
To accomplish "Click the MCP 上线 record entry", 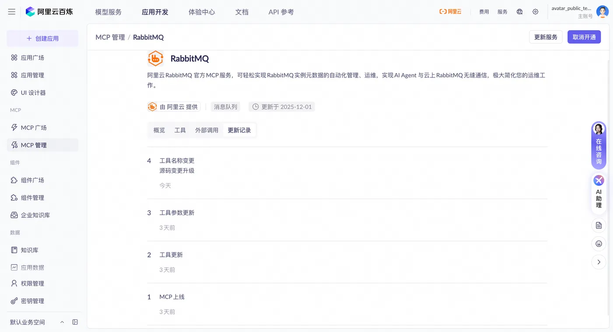I will (172, 297).
